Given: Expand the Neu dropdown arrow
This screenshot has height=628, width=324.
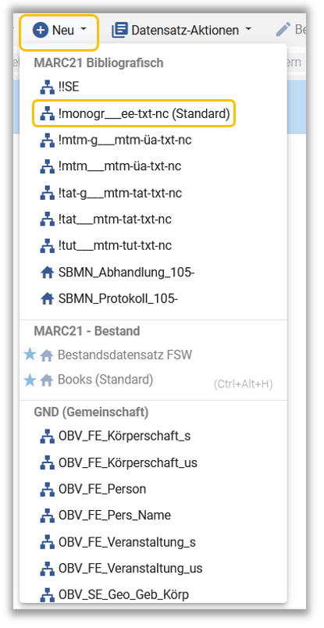Looking at the screenshot, I should pyautogui.click(x=84, y=29).
